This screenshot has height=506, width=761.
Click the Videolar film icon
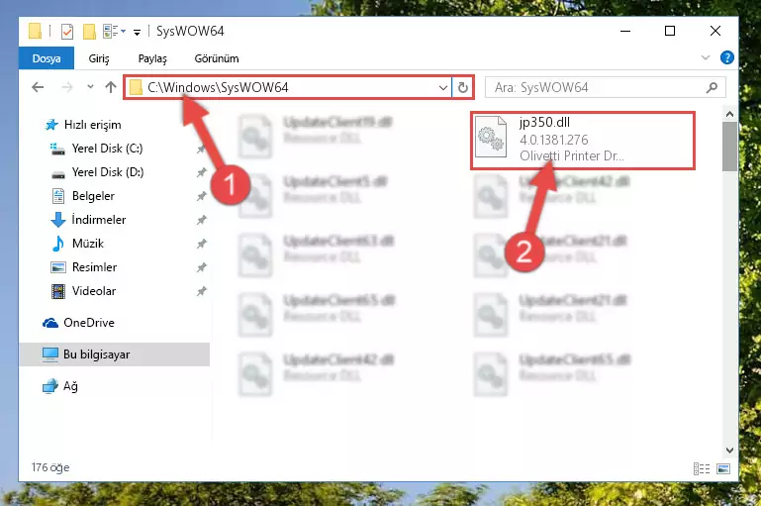click(x=57, y=291)
